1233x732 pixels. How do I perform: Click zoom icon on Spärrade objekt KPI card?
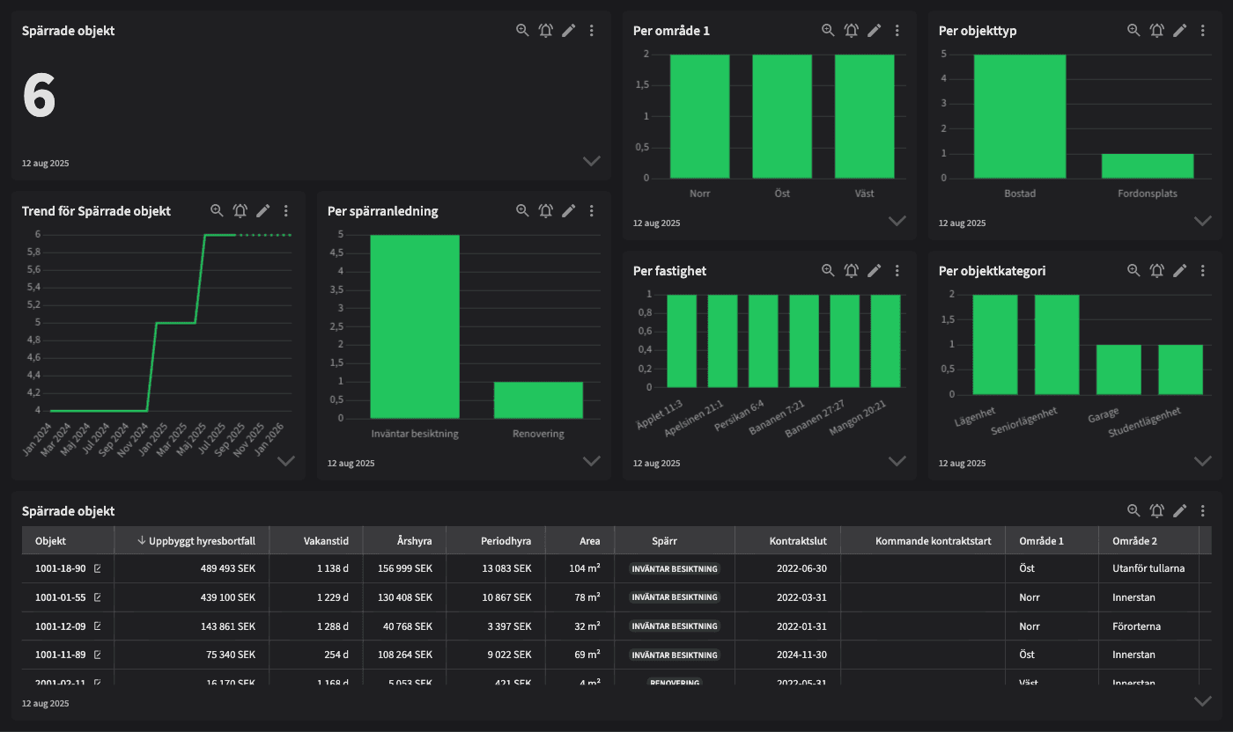522,30
